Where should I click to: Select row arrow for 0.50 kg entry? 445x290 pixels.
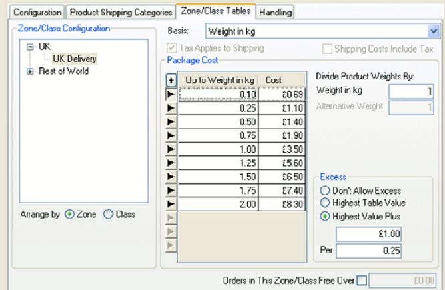click(171, 123)
